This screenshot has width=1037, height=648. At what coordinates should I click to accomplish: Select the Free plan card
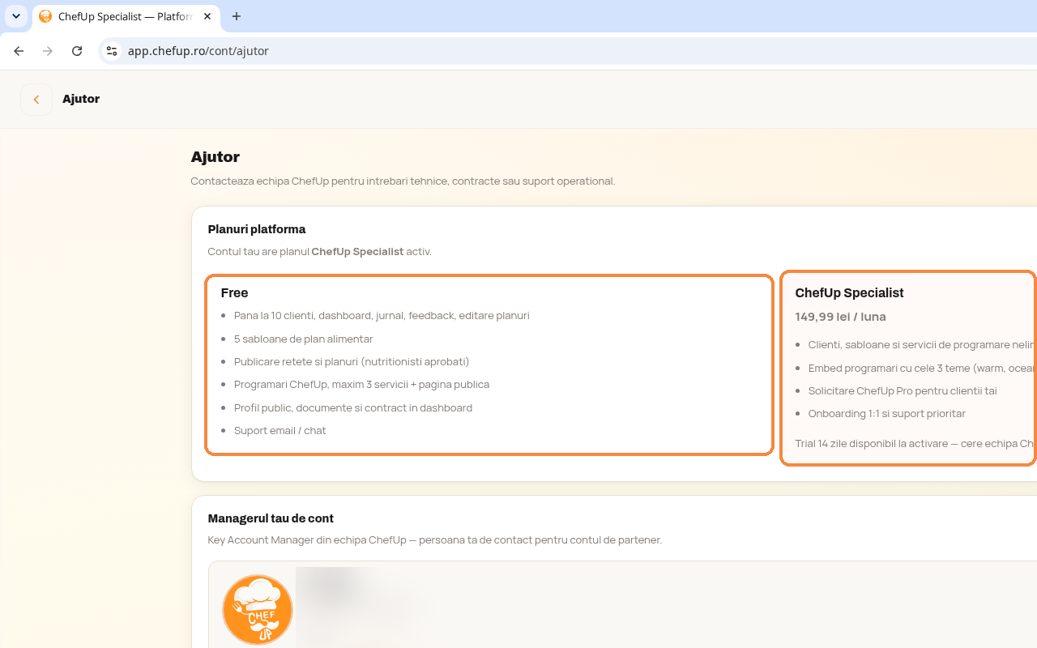click(489, 364)
